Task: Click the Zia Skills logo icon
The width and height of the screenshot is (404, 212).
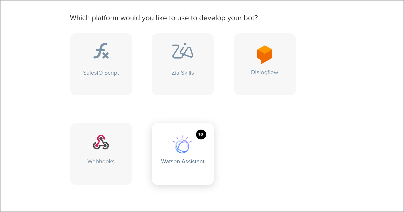Action: (183, 51)
